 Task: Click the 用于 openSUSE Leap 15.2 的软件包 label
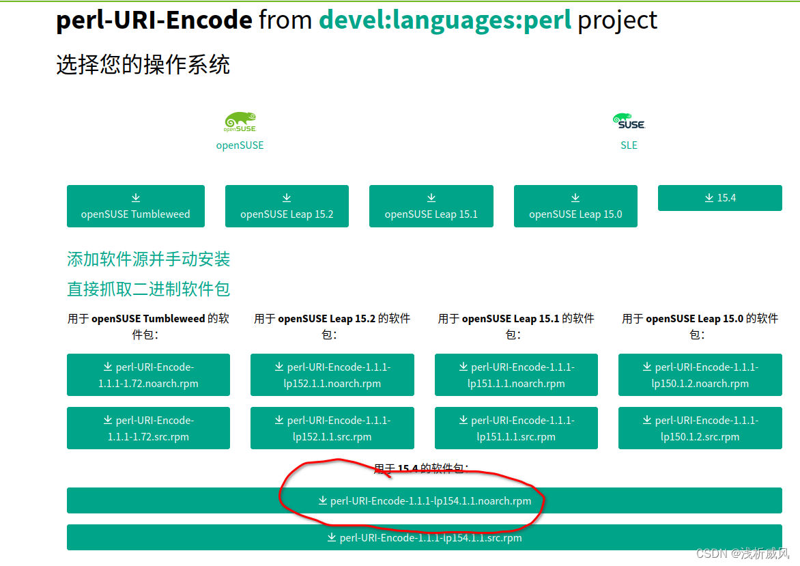pos(332,326)
